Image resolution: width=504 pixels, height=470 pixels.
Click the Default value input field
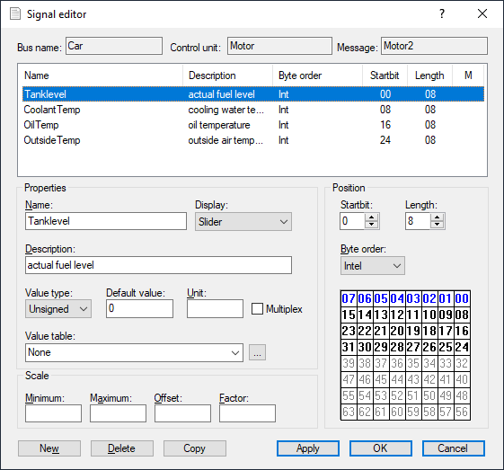tap(139, 308)
